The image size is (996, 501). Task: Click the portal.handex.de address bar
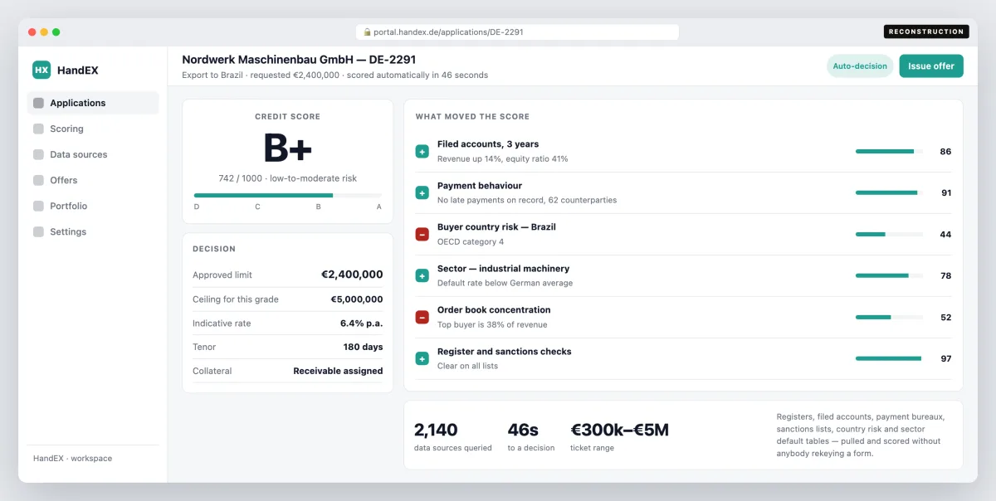point(517,32)
